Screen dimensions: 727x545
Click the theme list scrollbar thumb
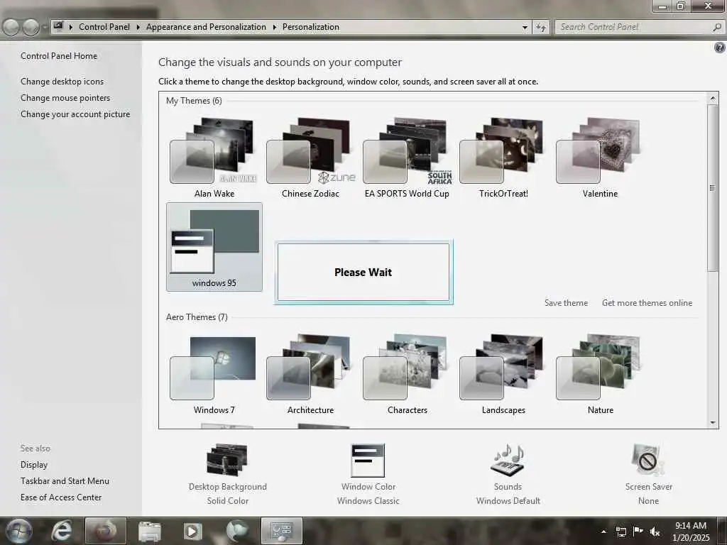713,187
